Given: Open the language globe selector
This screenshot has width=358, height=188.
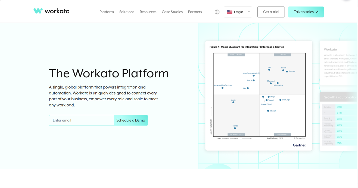Looking at the screenshot, I should [217, 12].
